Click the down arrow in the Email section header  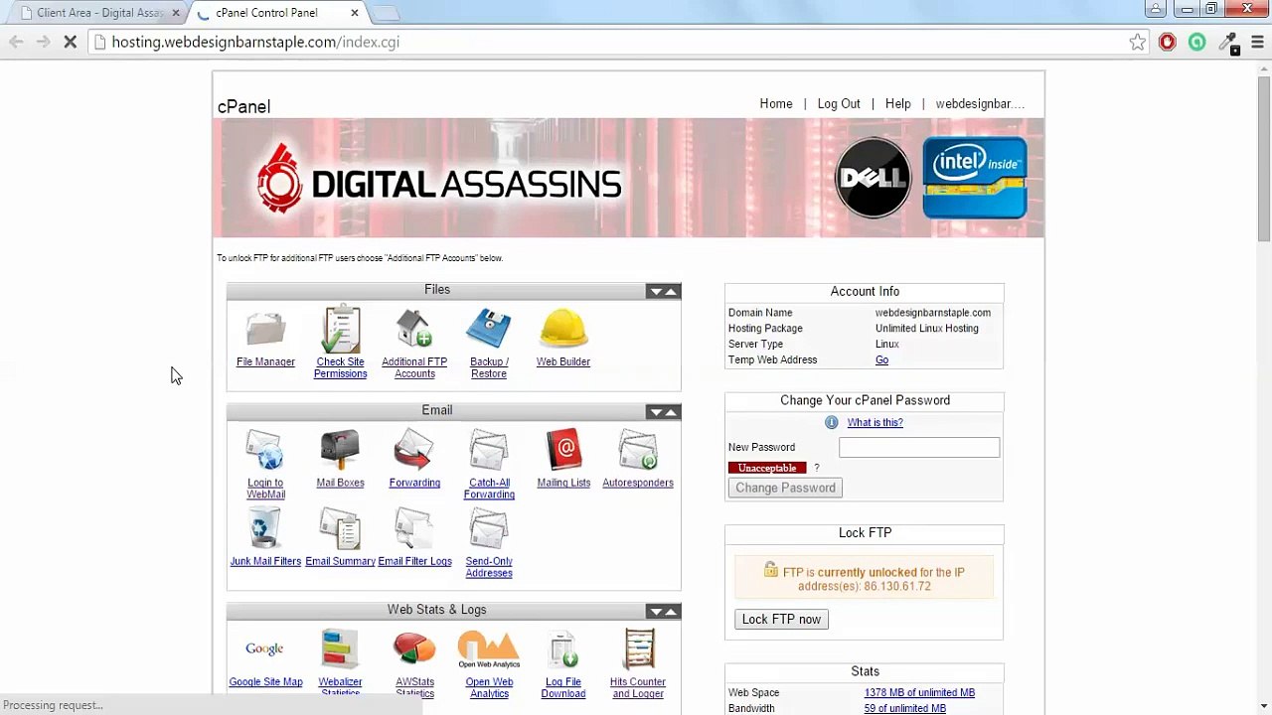pos(655,412)
